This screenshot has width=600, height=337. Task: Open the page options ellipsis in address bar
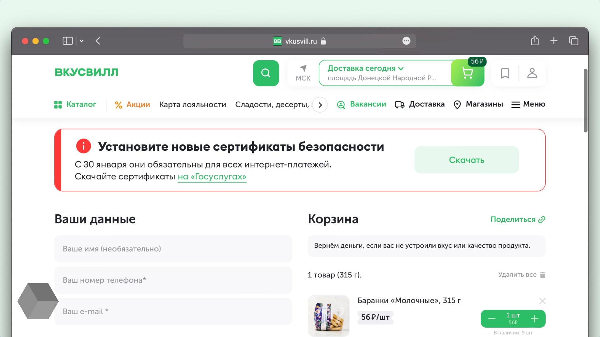tap(406, 41)
